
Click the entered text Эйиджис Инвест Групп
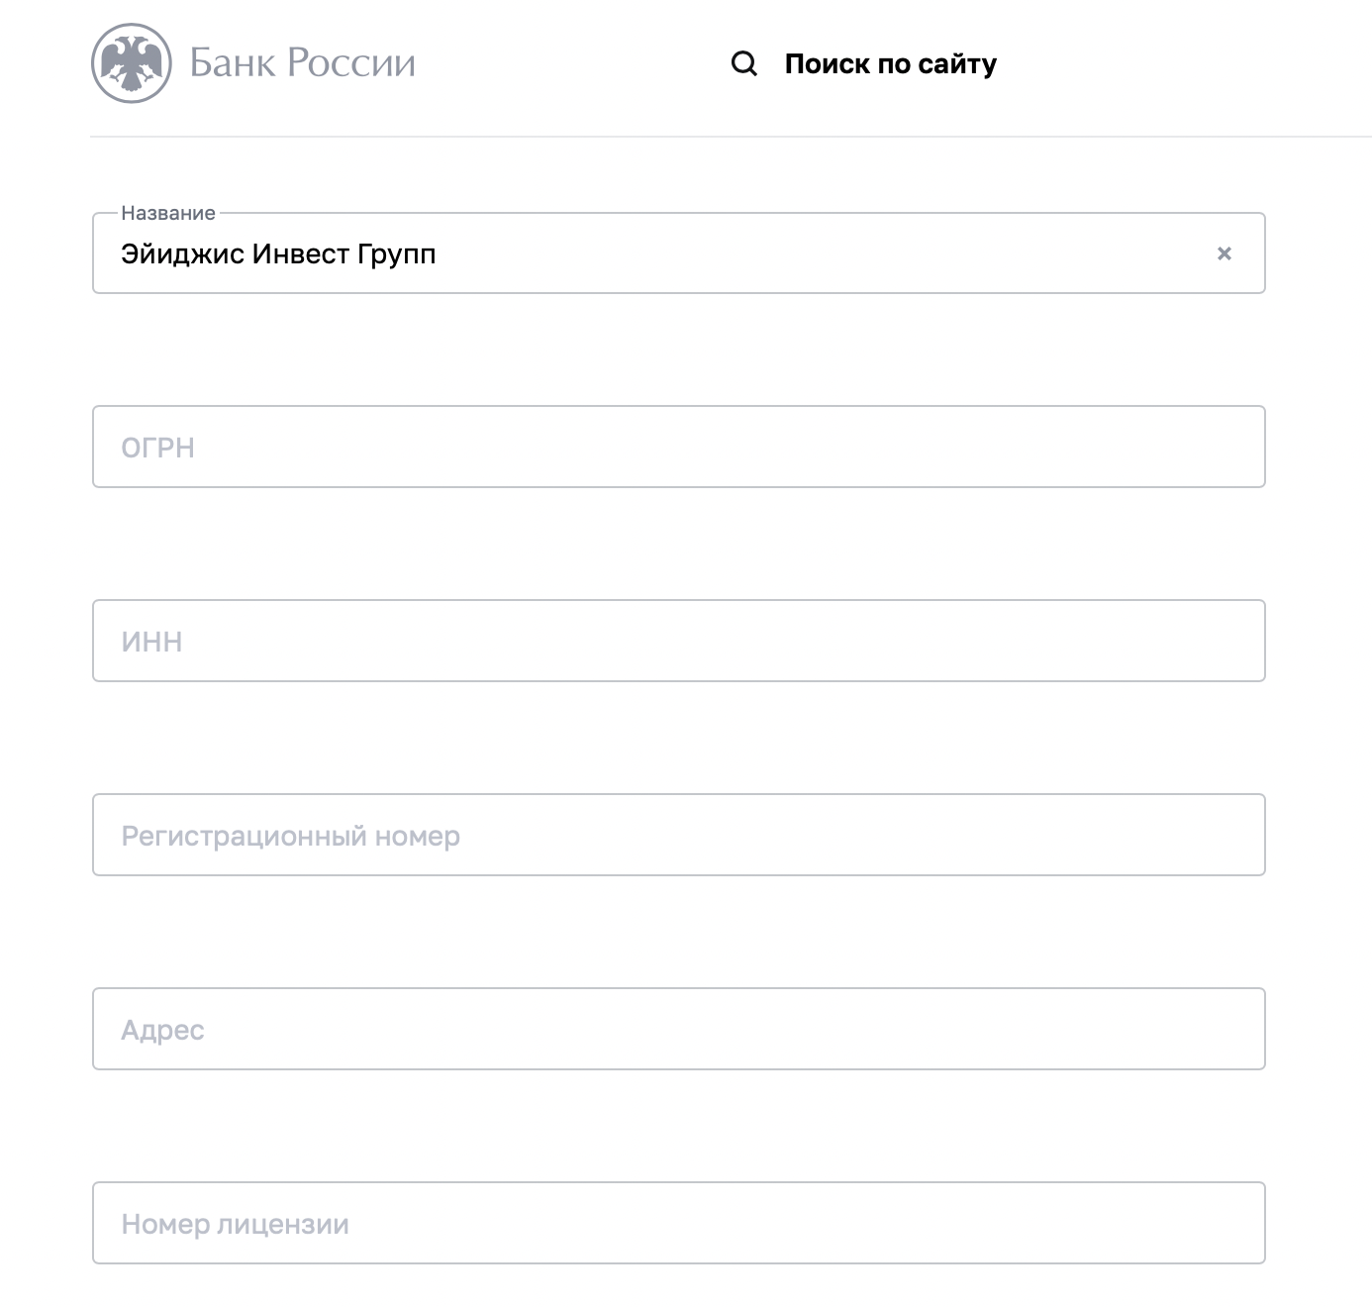click(x=278, y=254)
